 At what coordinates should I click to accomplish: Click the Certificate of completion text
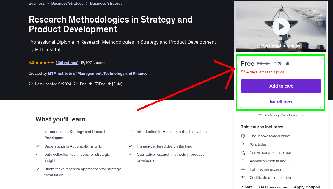tap(270, 177)
